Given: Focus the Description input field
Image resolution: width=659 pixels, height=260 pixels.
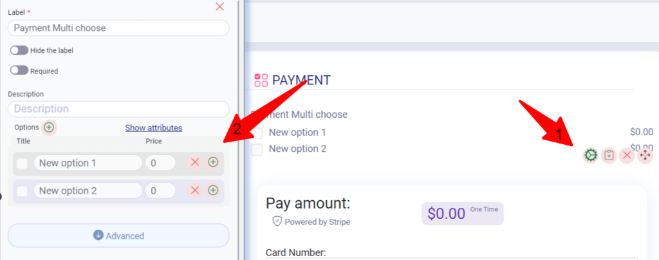Looking at the screenshot, I should 118,109.
